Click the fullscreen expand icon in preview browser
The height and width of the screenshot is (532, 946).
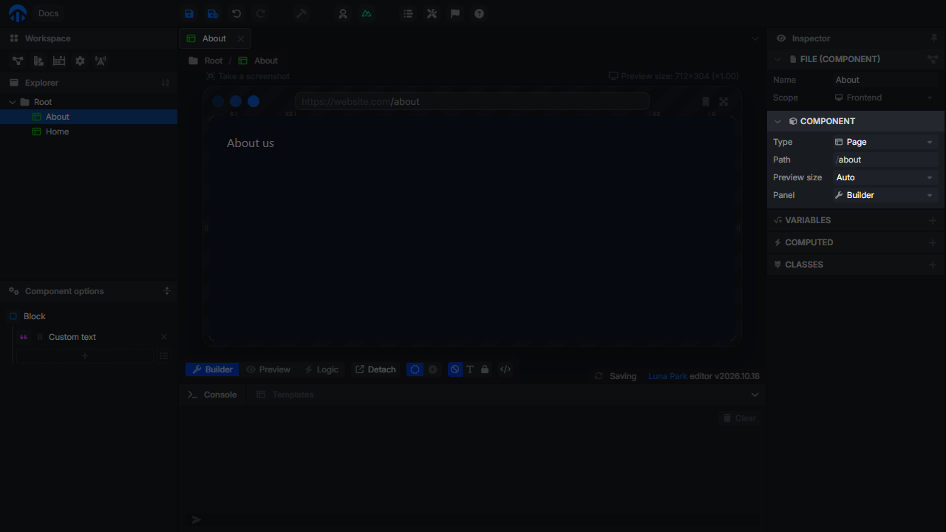724,101
